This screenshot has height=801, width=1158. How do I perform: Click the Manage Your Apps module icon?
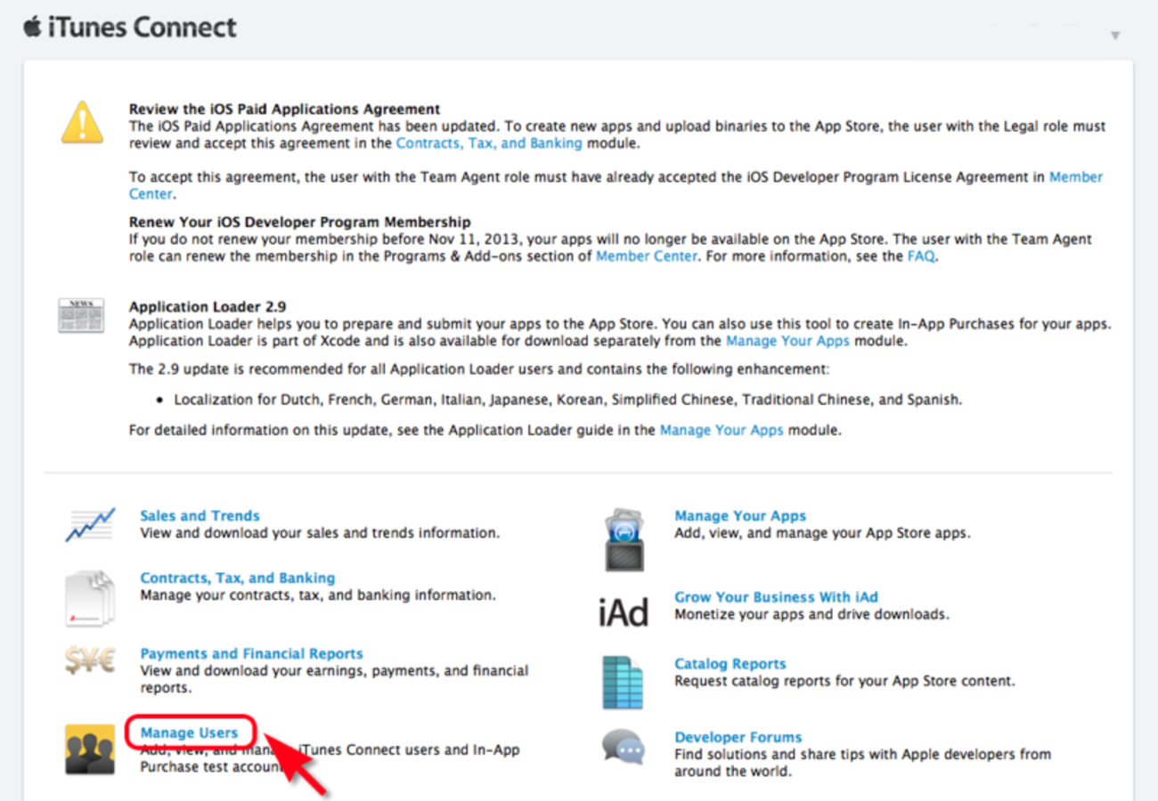click(624, 539)
